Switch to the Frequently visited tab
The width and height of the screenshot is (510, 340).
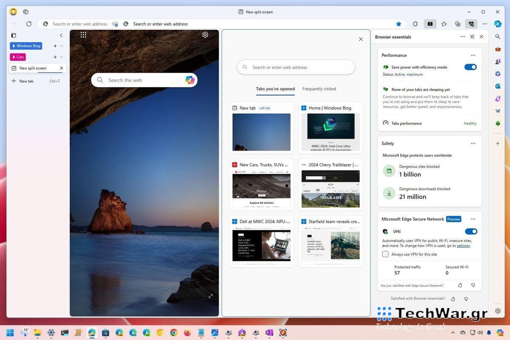tap(319, 89)
